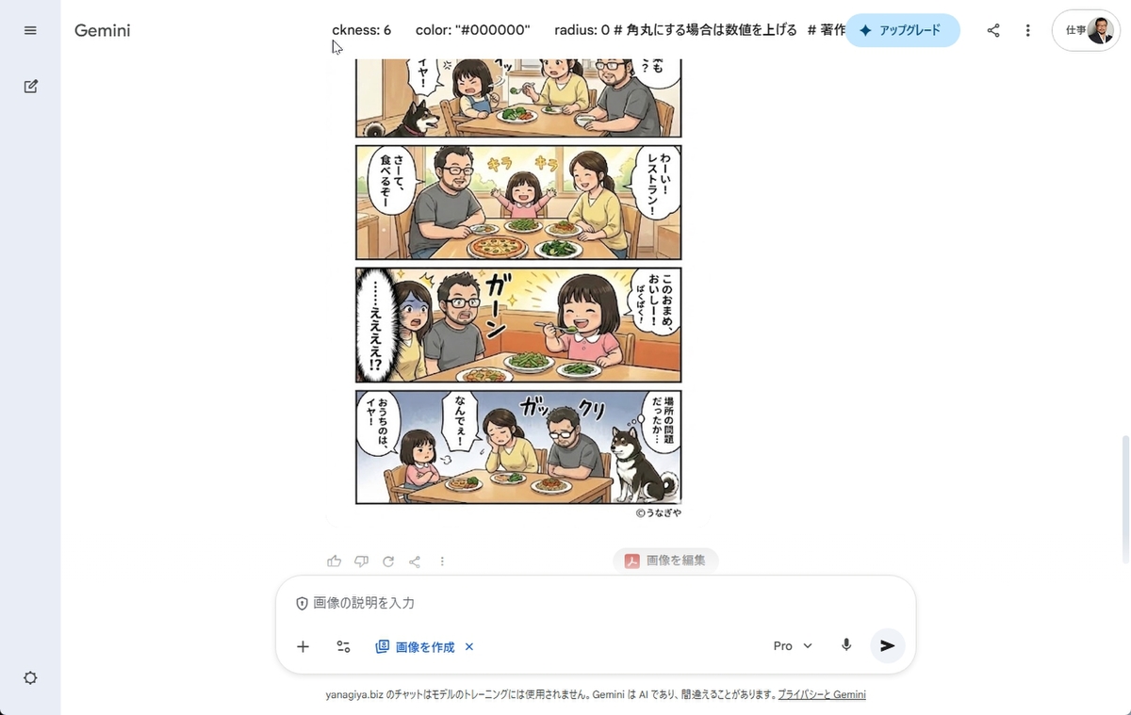The image size is (1131, 715).
Task: Click the 画像を編集 button
Action: [665, 561]
